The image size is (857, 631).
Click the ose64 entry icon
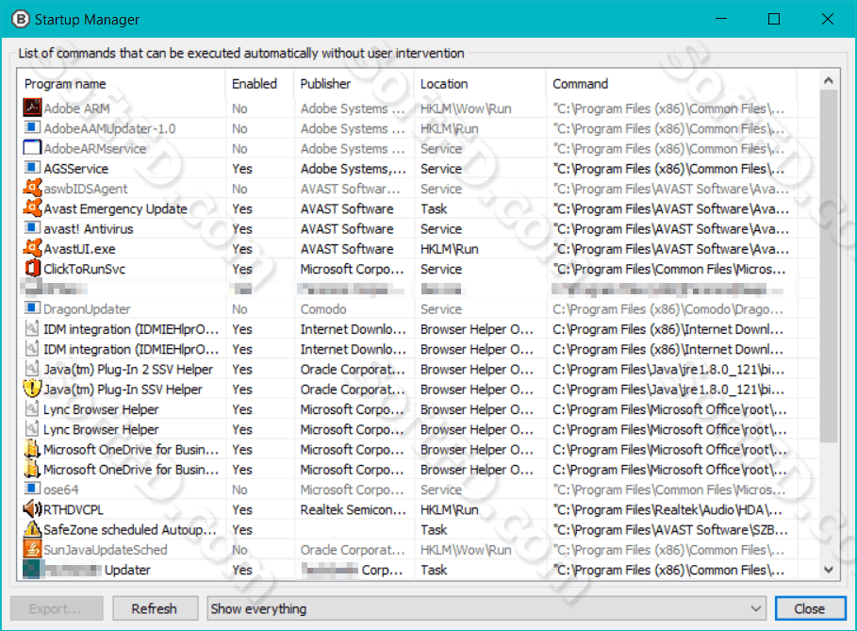click(x=32, y=489)
